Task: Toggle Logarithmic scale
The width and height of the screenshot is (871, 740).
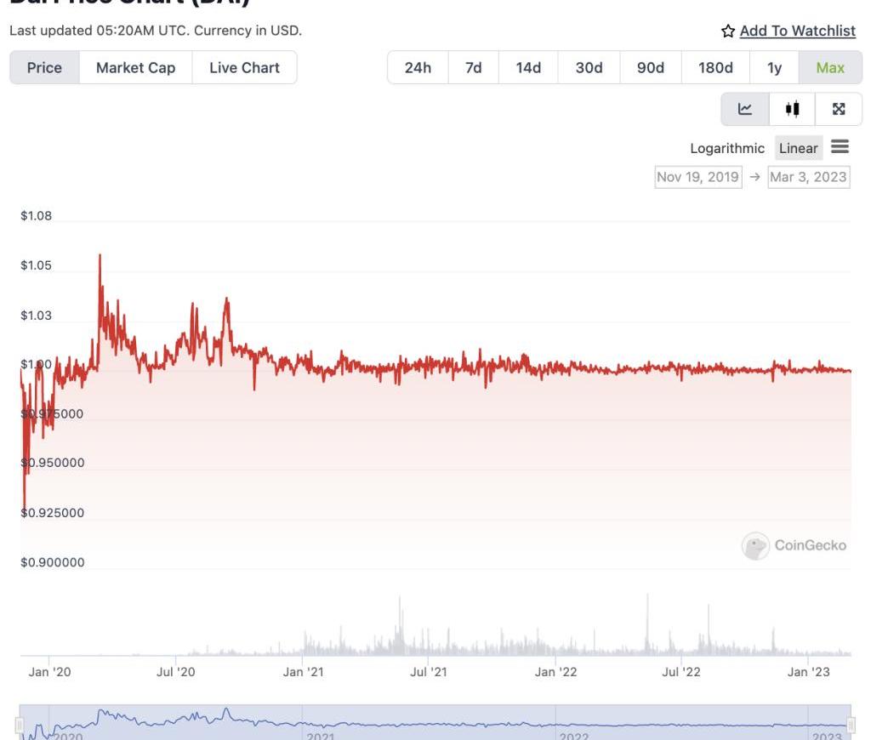Action: pos(727,148)
